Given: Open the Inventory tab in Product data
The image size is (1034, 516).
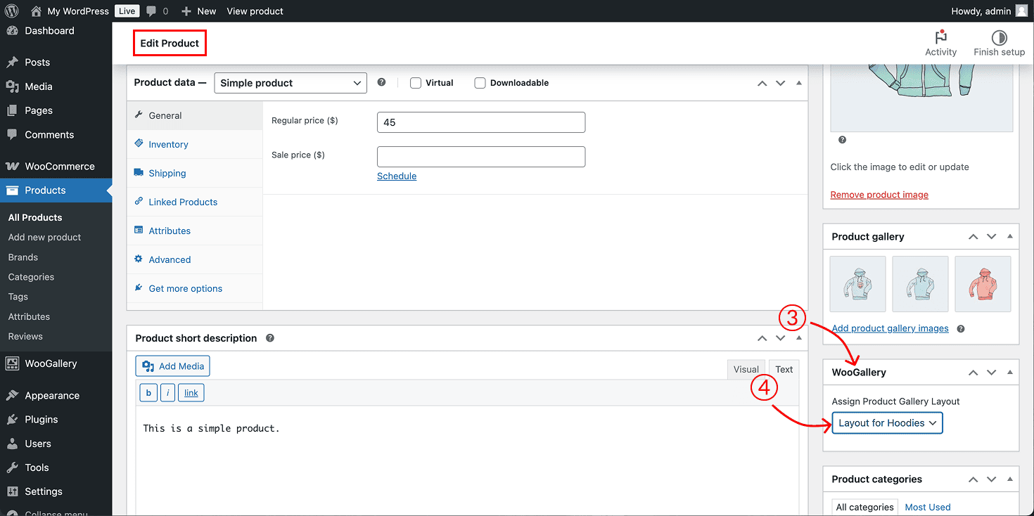Looking at the screenshot, I should click(x=167, y=144).
